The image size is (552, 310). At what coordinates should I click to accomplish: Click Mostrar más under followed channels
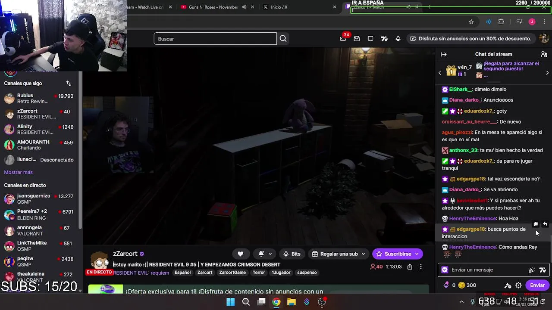18,172
